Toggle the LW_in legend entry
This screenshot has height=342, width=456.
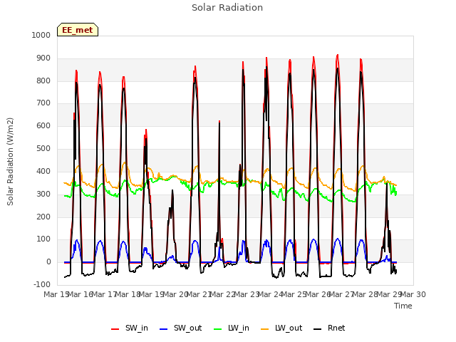(x=232, y=328)
